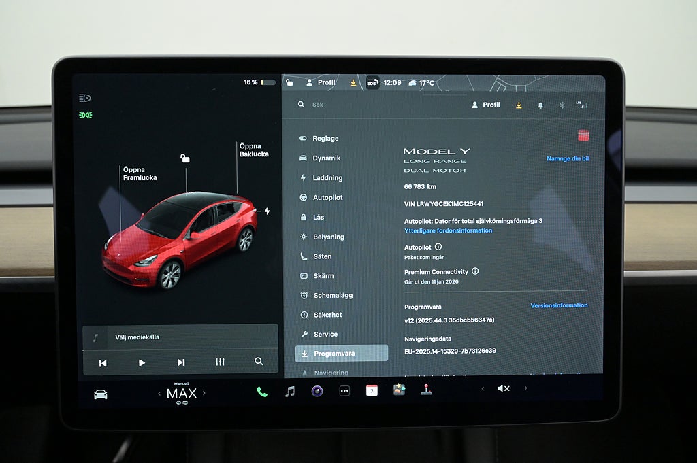Click the Versionsinformation link
This screenshot has width=697, height=463.
click(x=559, y=305)
